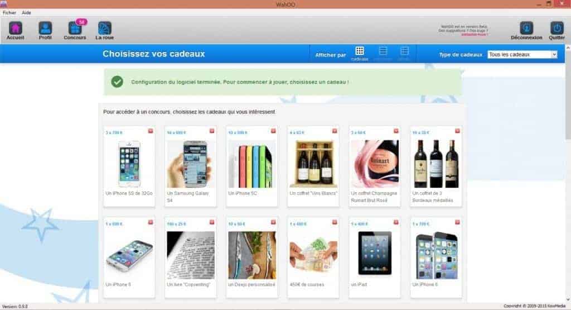Select the last list view icon before Type de cadeaux

click(404, 51)
